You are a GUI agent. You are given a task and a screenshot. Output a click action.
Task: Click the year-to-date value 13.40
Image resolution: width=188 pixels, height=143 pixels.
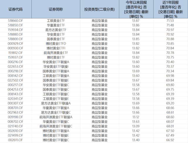click(136, 140)
